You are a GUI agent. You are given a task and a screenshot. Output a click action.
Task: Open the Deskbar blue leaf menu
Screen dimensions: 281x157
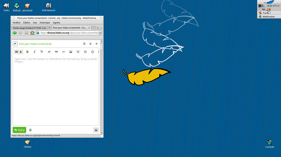click(x=269, y=2)
